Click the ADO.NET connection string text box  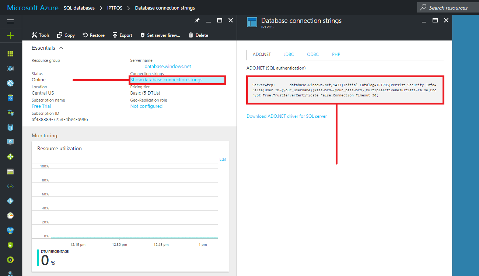pyautogui.click(x=345, y=90)
